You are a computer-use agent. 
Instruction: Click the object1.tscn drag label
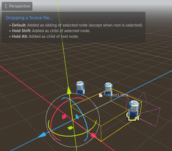coord(117,95)
